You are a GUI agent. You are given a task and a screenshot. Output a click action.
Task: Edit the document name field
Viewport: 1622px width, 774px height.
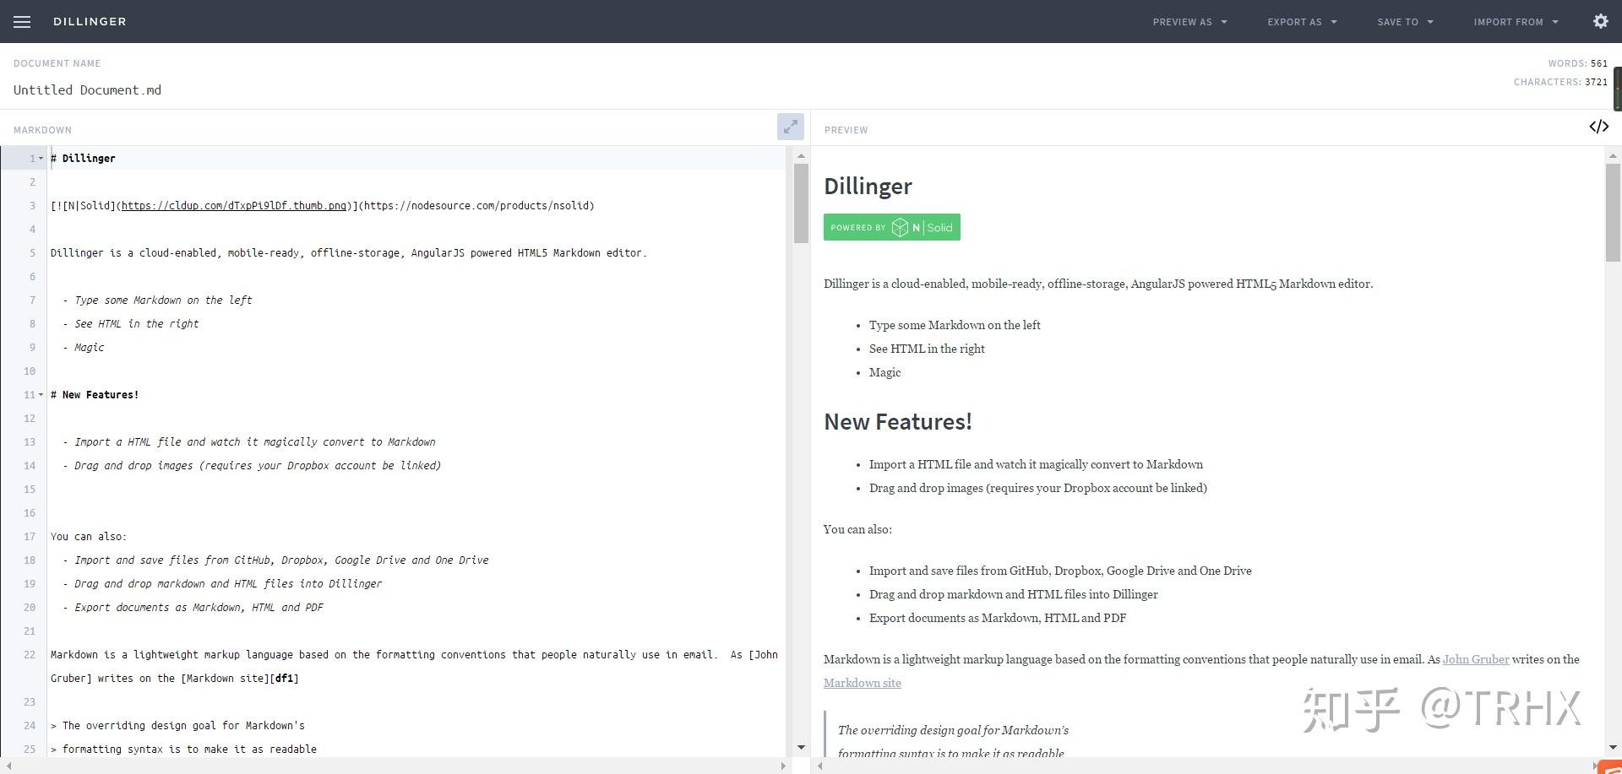pyautogui.click(x=88, y=90)
